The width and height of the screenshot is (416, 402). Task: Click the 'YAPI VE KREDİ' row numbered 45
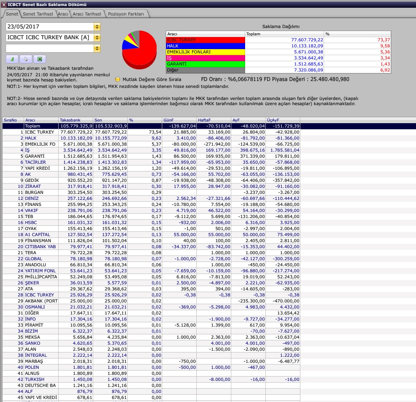(151, 398)
